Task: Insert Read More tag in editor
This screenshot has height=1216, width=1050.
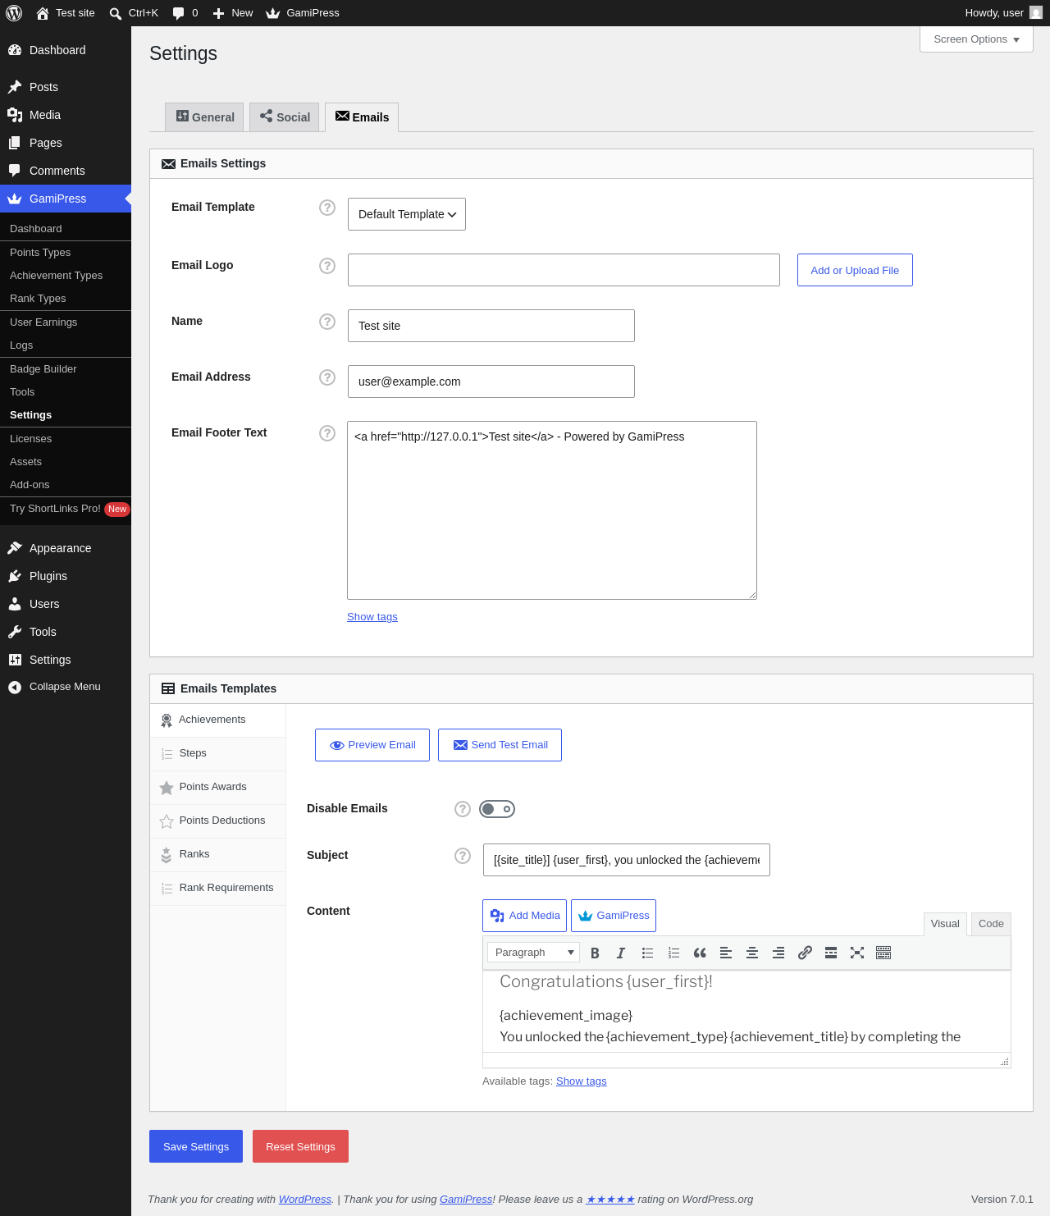Action: [831, 953]
